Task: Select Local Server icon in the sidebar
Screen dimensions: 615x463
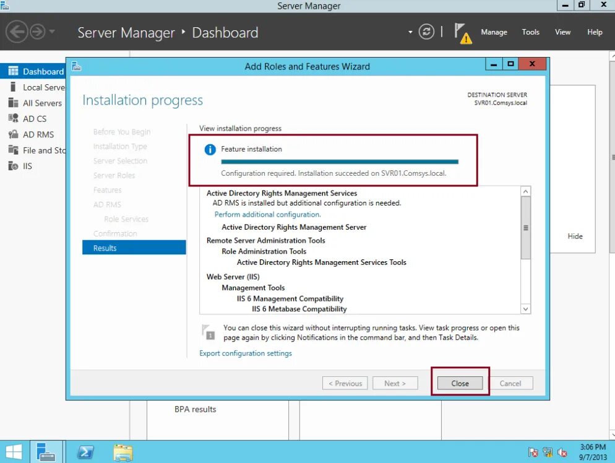Action: point(13,87)
